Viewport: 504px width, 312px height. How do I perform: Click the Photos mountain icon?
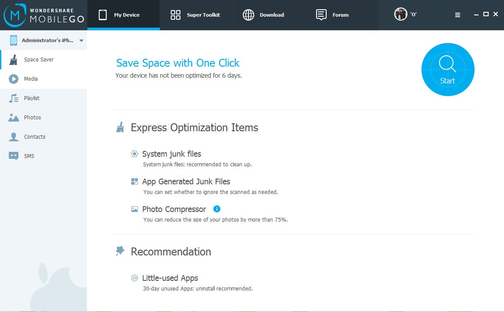point(14,118)
